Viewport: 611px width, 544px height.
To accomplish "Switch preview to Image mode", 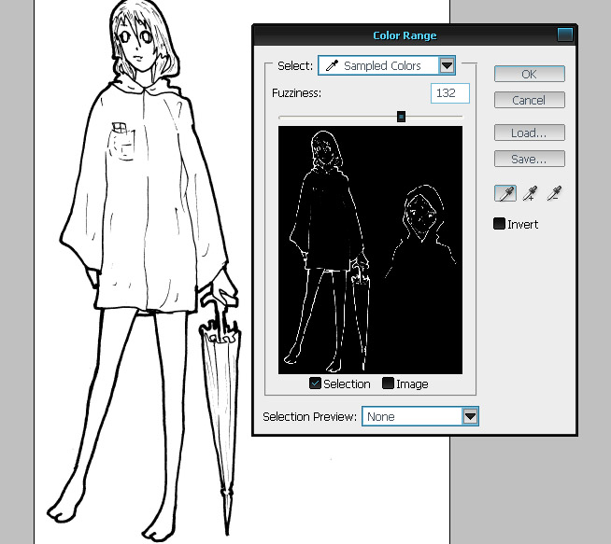I will coord(388,384).
